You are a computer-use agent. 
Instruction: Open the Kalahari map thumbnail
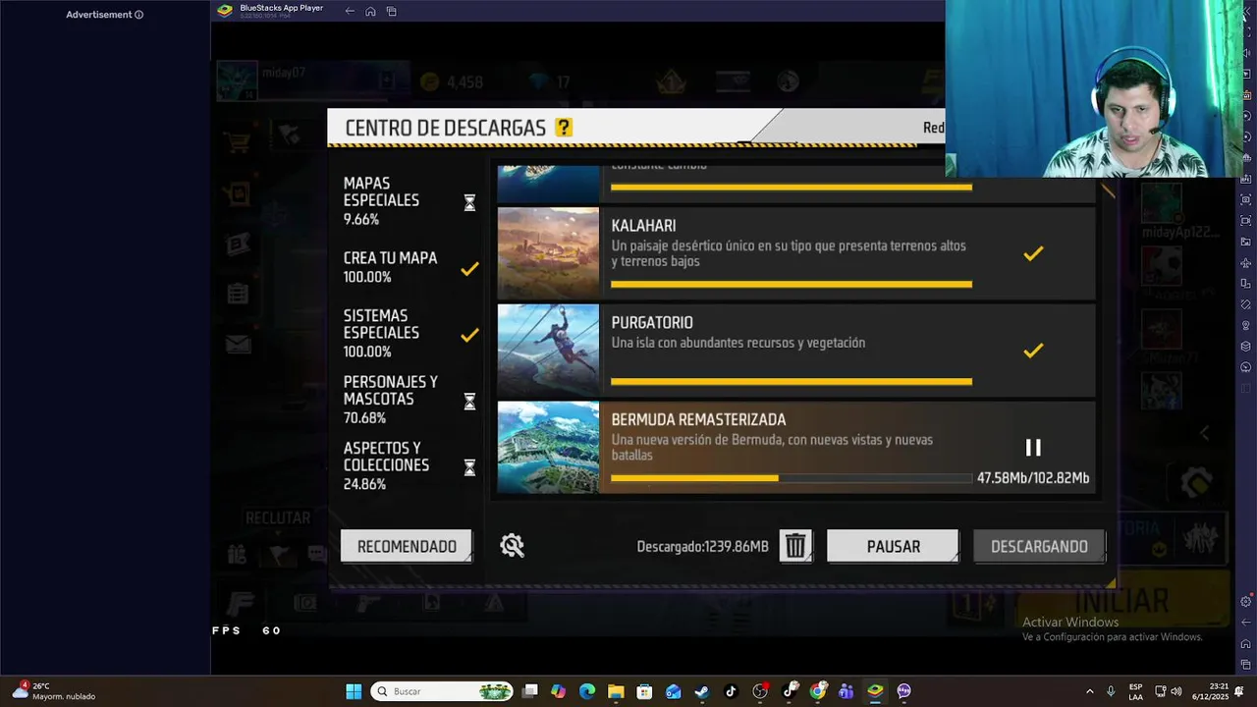[548, 253]
